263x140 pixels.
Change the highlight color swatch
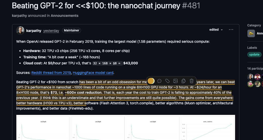click(x=151, y=81)
